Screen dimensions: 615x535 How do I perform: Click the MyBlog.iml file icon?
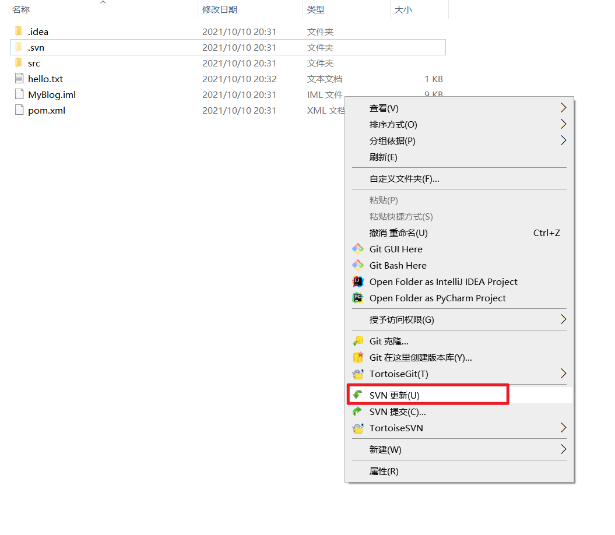(x=19, y=94)
